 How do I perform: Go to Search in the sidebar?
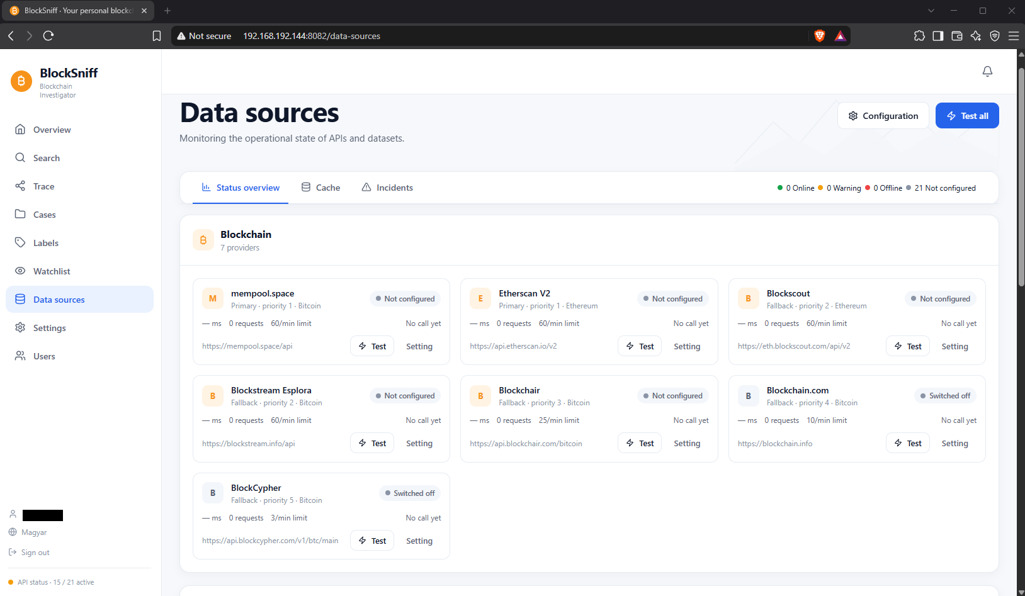point(79,158)
